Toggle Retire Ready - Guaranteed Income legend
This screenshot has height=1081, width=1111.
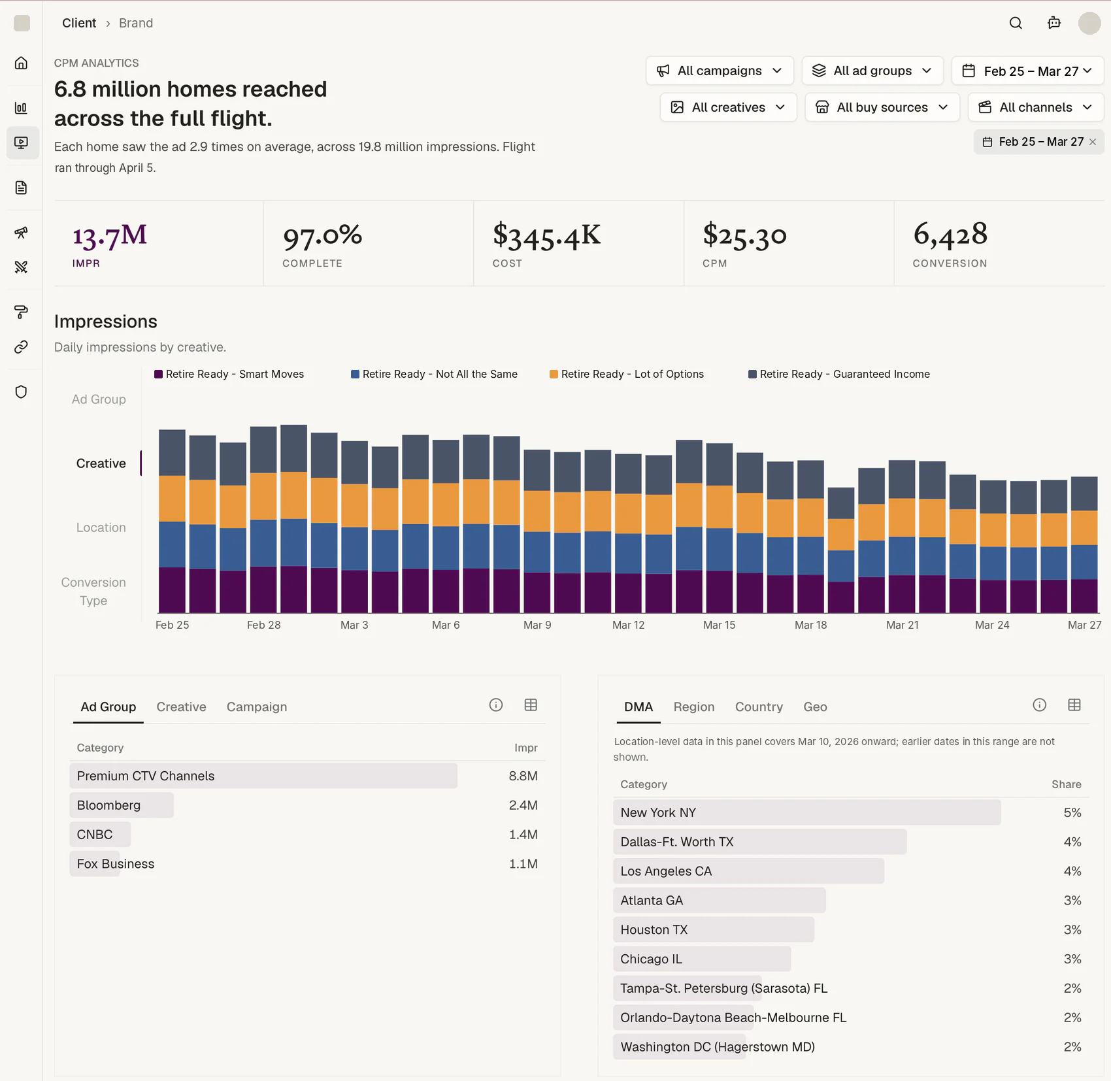point(839,374)
